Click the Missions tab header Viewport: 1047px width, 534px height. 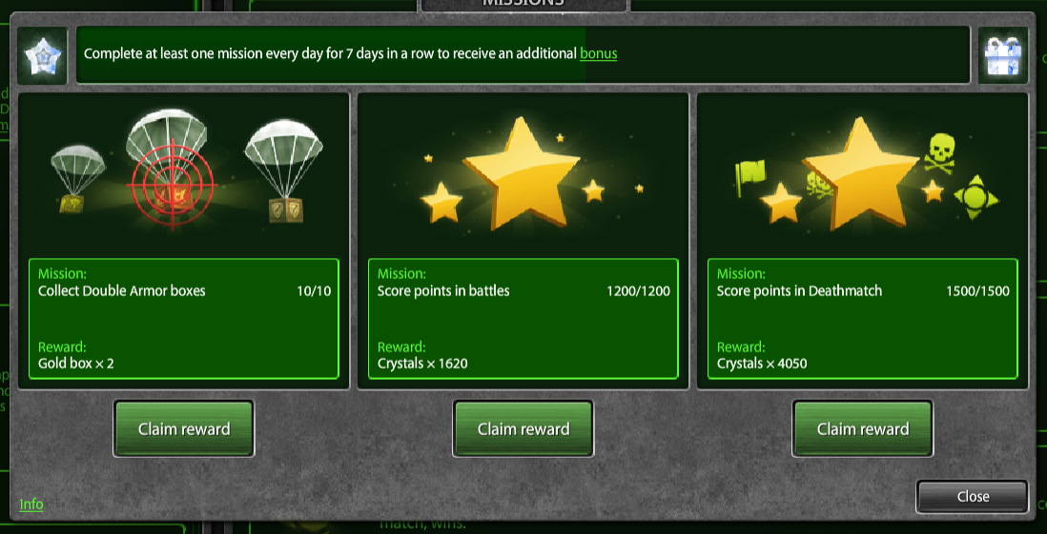[x=523, y=4]
